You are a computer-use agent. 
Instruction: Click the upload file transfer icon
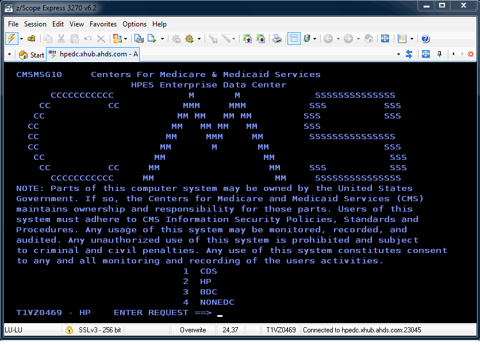(x=247, y=39)
